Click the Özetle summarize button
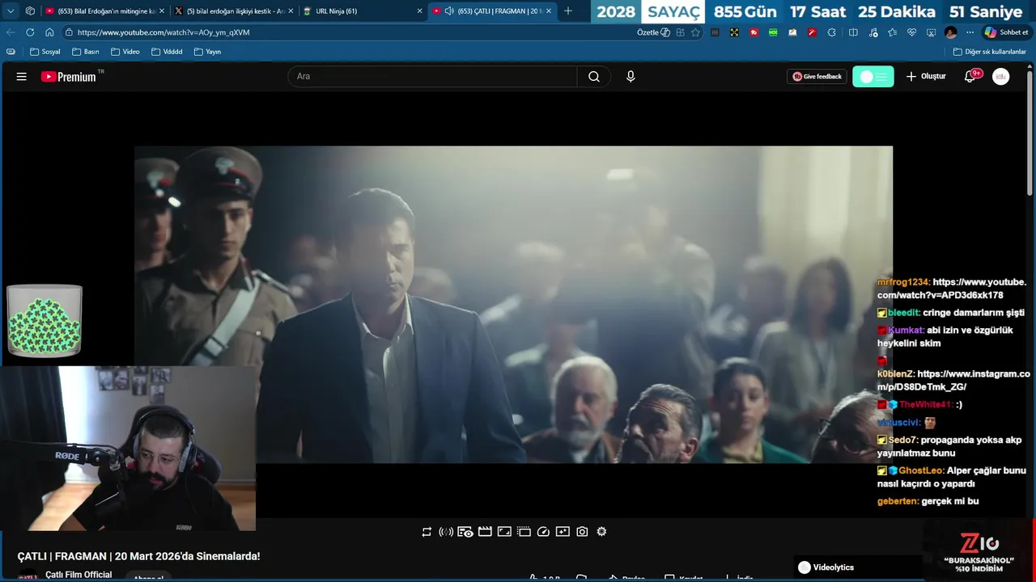 tap(653, 32)
